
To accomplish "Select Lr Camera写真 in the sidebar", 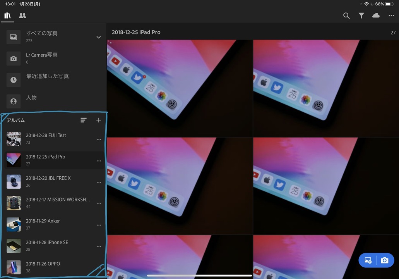I will tap(53, 58).
